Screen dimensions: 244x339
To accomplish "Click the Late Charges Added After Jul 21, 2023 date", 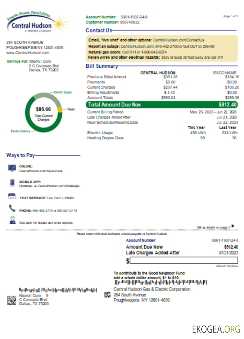I will 226,117.
